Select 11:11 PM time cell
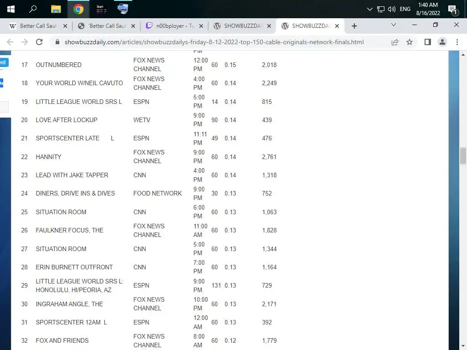Image resolution: width=467 pixels, height=350 pixels. point(200,139)
